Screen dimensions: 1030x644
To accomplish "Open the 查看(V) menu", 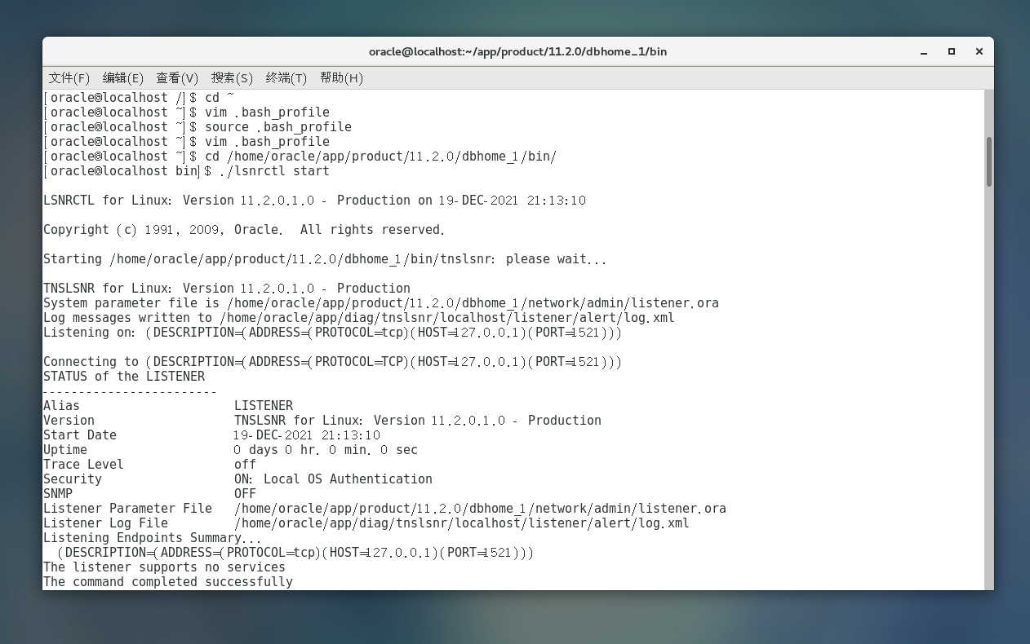I will [x=177, y=77].
